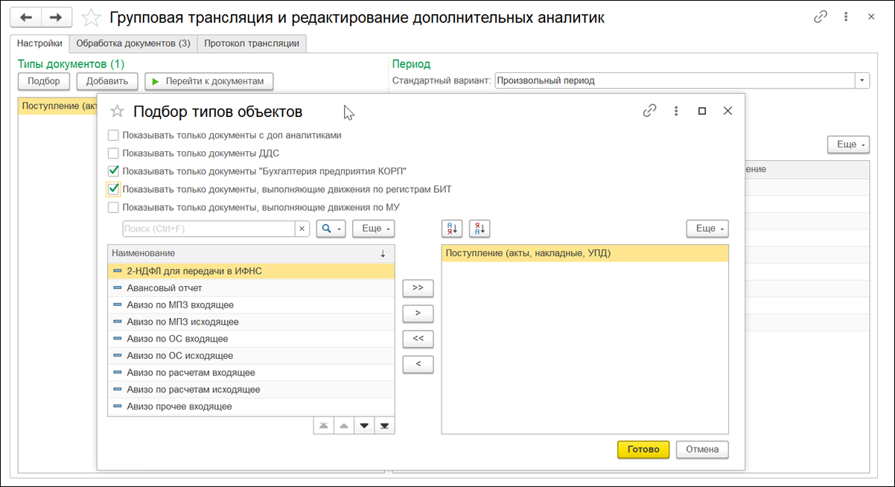Viewport: 895px width, 487px height.
Task: Go back with the left arrow button
Action: pyautogui.click(x=27, y=16)
